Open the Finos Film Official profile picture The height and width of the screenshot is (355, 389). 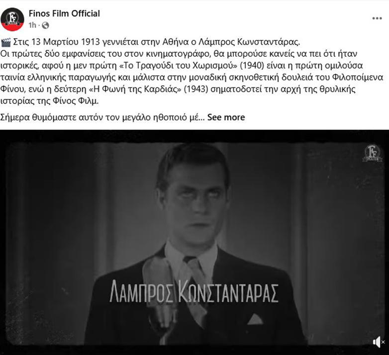(x=12, y=19)
